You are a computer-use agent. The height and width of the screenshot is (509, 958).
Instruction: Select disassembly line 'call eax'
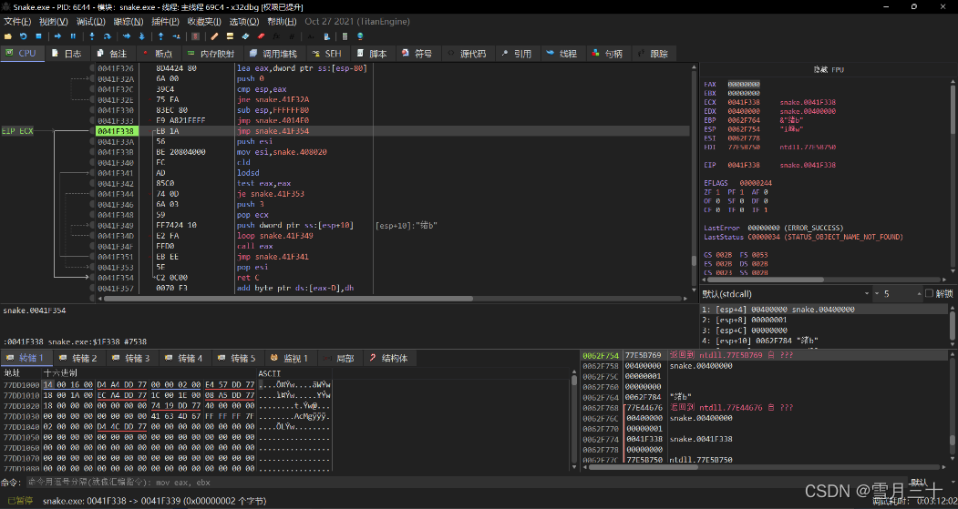[x=255, y=246]
